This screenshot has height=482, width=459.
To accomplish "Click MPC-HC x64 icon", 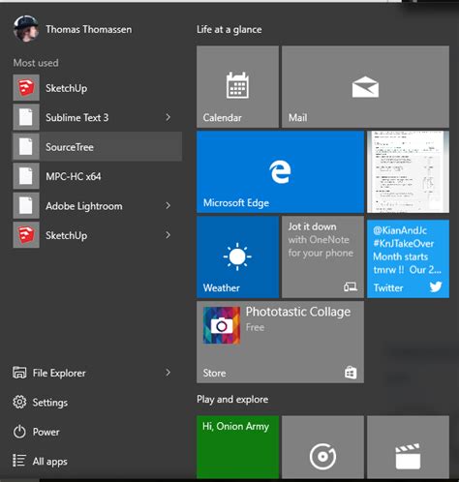I will [x=26, y=176].
